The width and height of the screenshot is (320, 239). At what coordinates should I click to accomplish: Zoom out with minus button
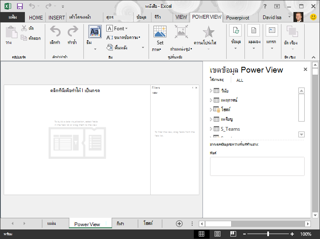244,234
